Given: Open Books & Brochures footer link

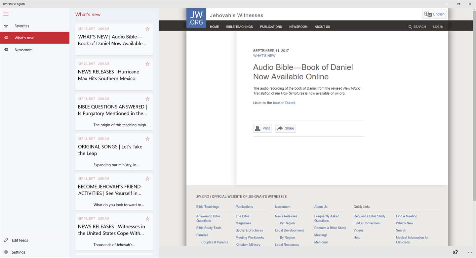Looking at the screenshot, I should (x=249, y=231).
